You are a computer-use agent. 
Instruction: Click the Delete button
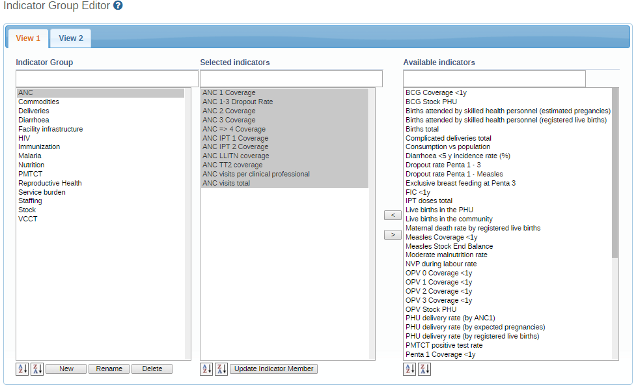152,369
